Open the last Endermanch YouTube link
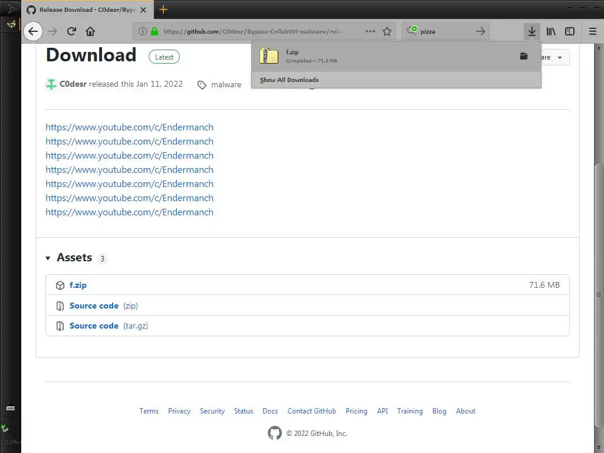The width and height of the screenshot is (604, 453). pyautogui.click(x=129, y=212)
